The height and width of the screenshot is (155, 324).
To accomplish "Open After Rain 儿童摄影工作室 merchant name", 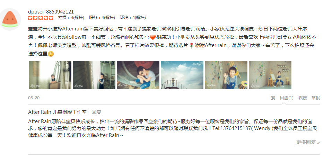I will [58, 112].
